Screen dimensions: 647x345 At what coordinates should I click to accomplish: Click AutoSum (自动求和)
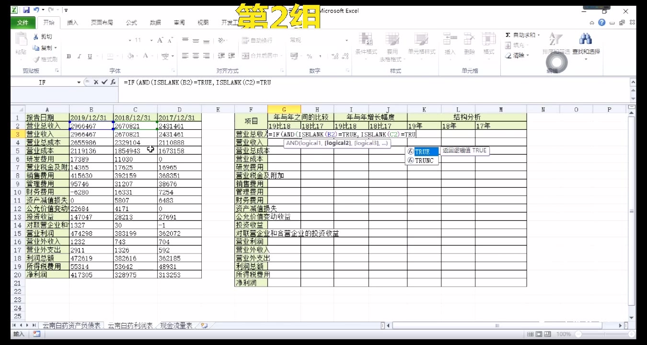coord(522,35)
